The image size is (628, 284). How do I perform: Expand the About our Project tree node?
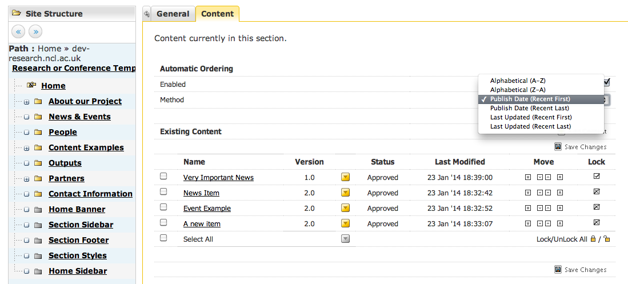pos(26,102)
